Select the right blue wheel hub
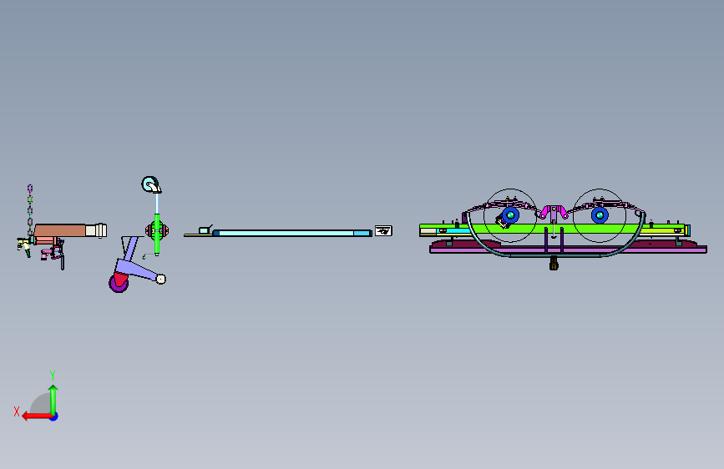Screen dimensions: 724x469 pos(600,215)
